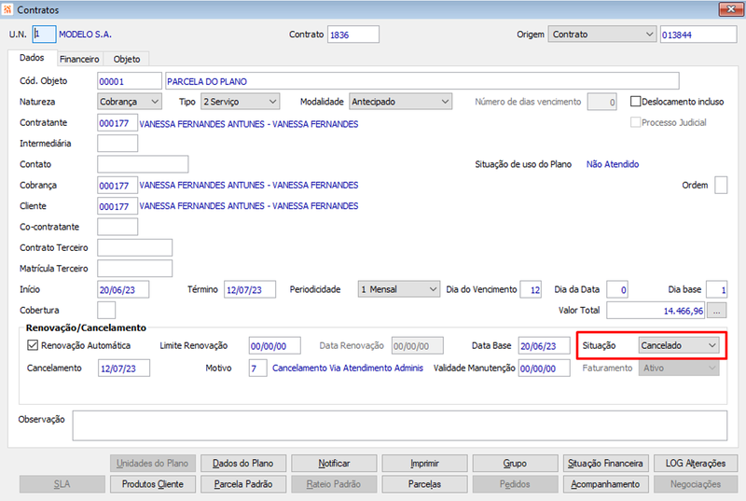Click the Cancelamento date field
This screenshot has height=501, width=746.
click(124, 369)
